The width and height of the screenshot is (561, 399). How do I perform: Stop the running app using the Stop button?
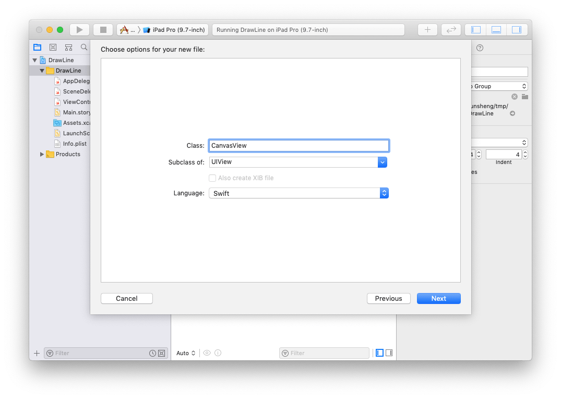pos(103,30)
